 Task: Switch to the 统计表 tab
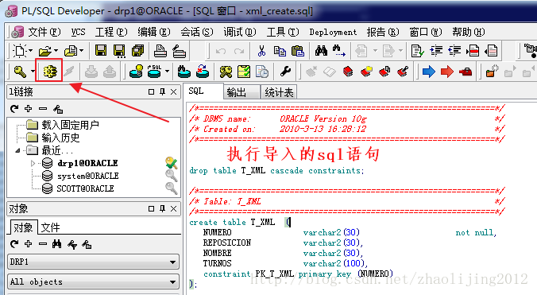279,92
